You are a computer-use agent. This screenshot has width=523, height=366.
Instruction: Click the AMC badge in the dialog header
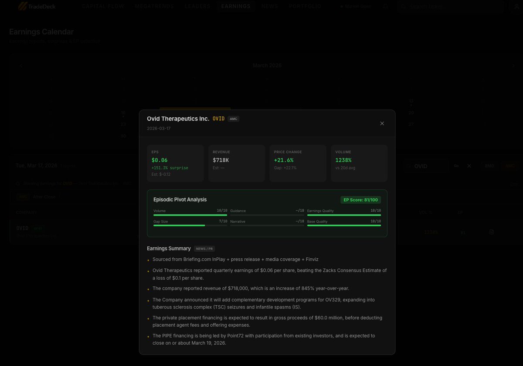[234, 119]
